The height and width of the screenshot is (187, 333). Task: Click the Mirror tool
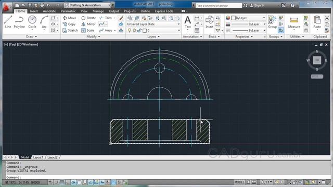88,24
